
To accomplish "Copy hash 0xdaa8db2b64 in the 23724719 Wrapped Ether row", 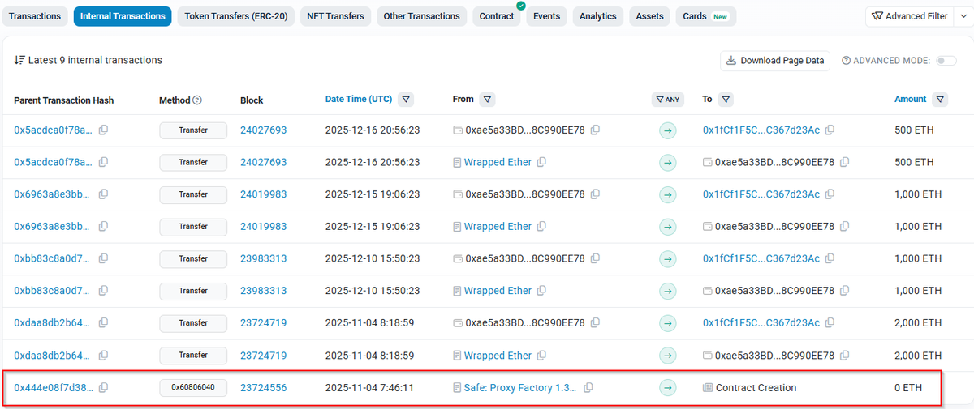I will (x=103, y=356).
